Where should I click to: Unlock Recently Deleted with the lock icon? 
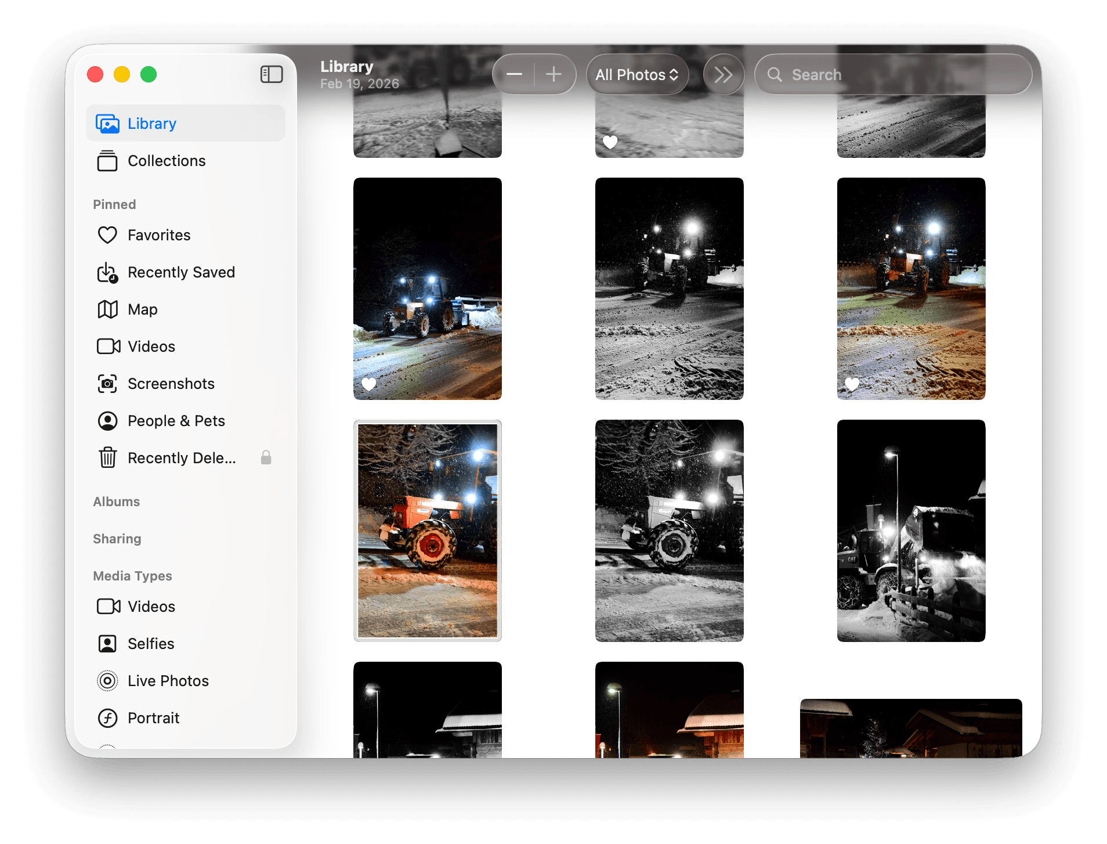click(266, 457)
